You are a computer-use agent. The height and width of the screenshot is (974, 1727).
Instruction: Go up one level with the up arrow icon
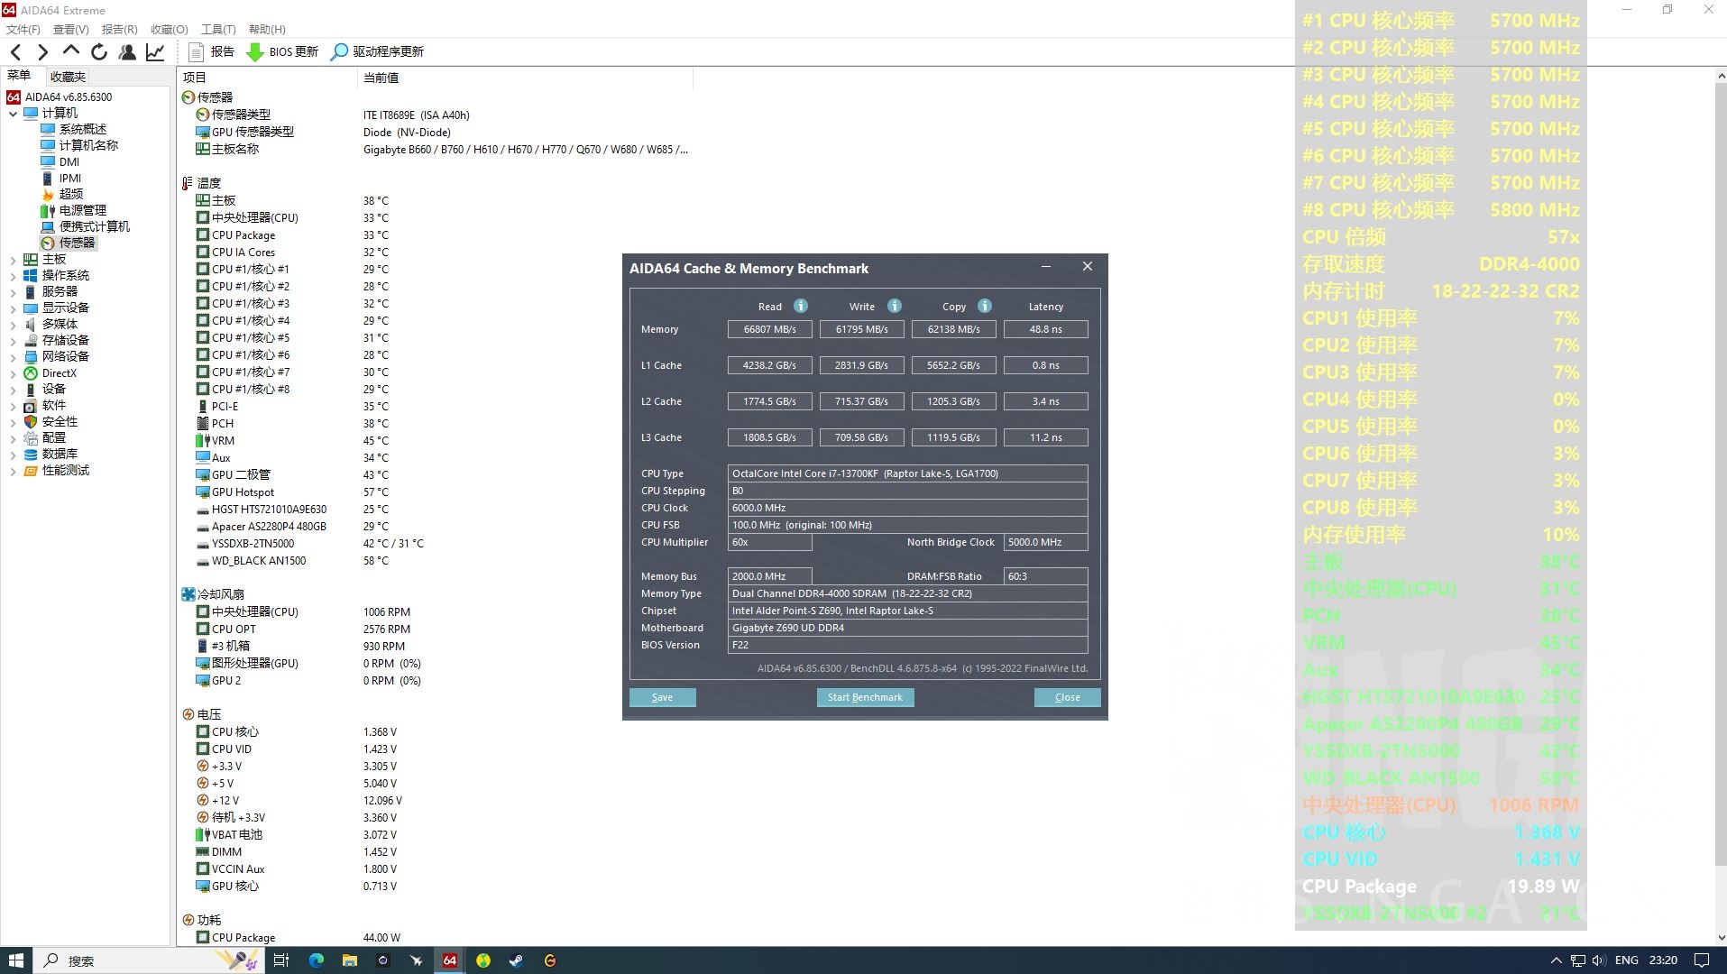[x=71, y=51]
